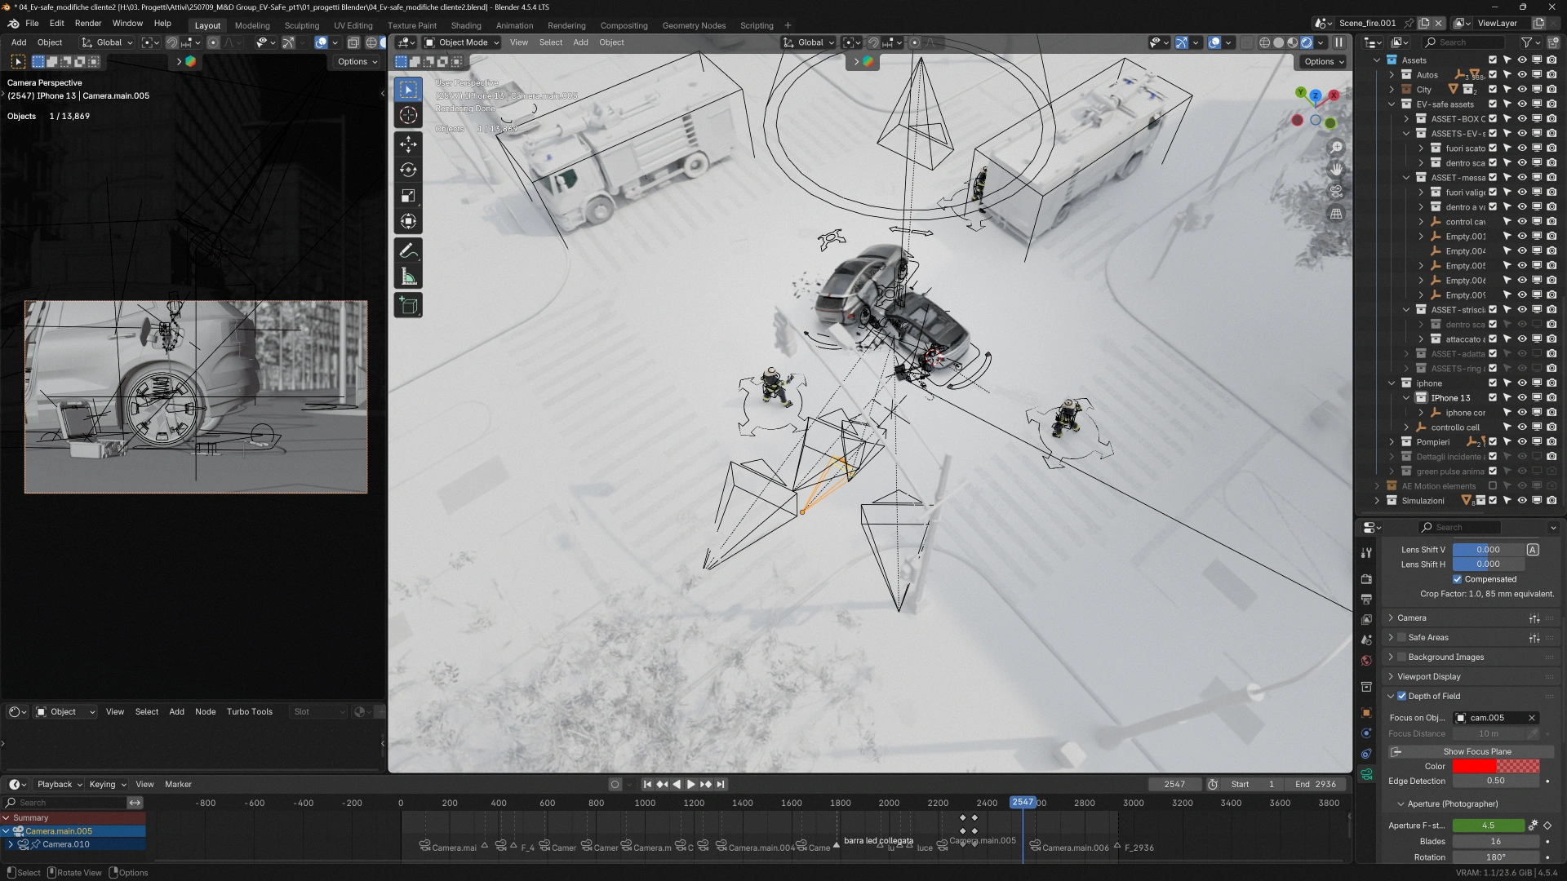Select the Scale tool in toolbar

(x=408, y=196)
